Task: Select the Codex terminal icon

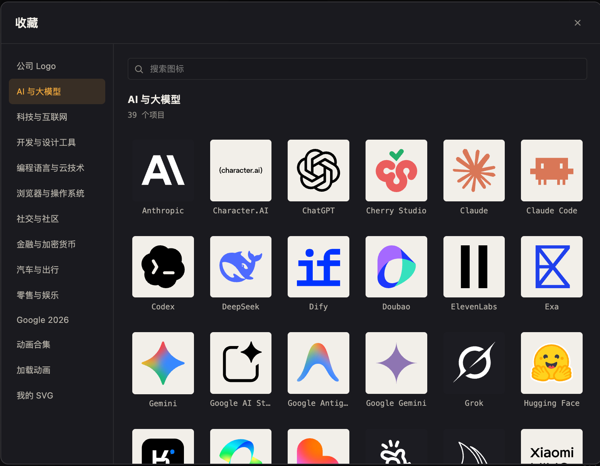Action: (x=163, y=267)
